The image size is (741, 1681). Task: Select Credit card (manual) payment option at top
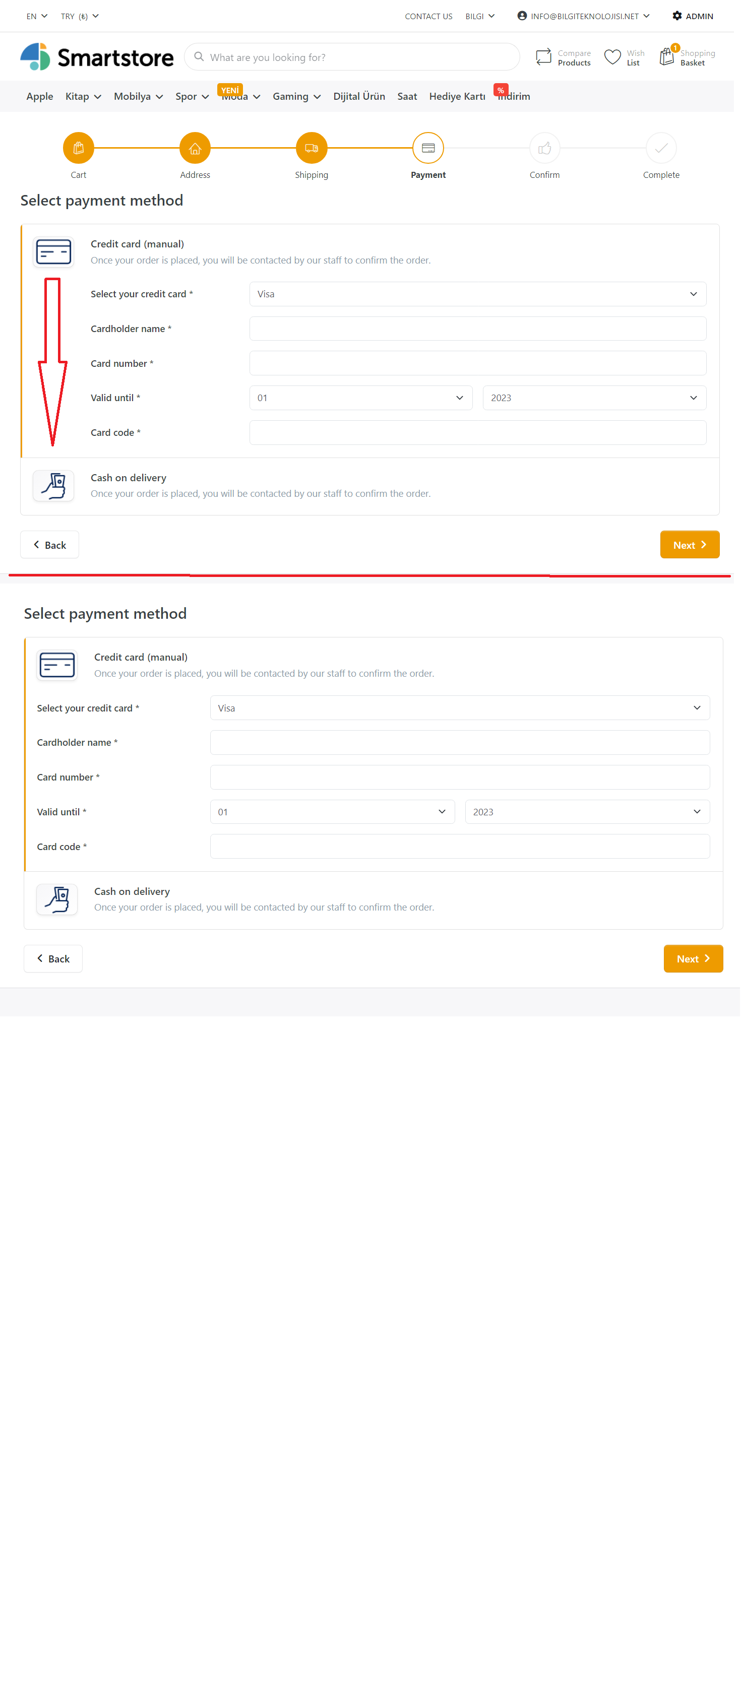point(370,251)
